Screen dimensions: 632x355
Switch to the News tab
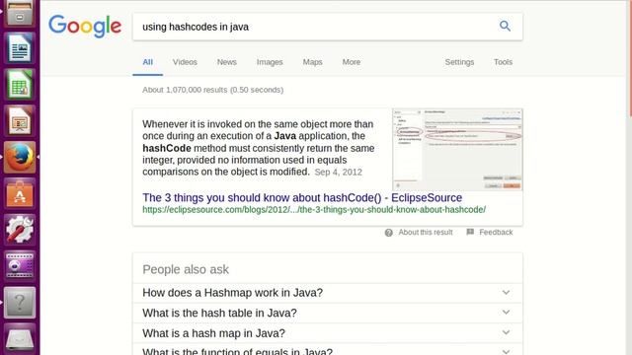226,62
